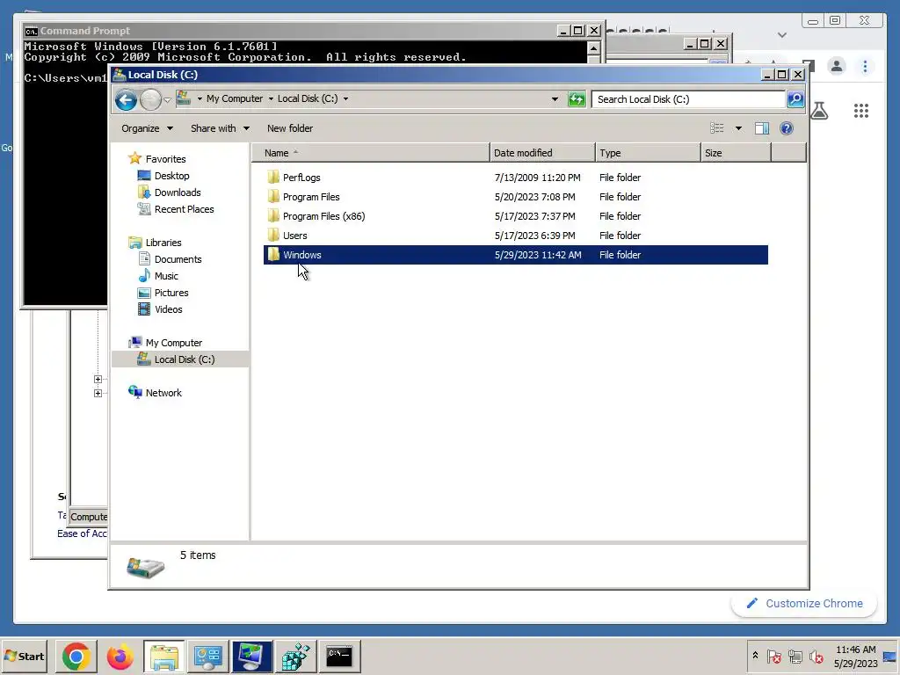Screen dimensions: 900x675
Task: Open the taskbar clock showing 11:46 AM
Action: point(855,657)
